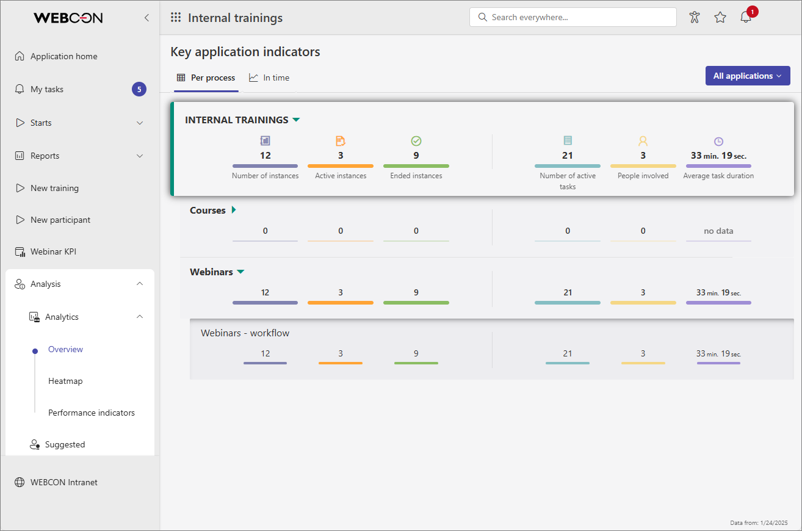Click the Starts play icon
Image resolution: width=802 pixels, height=531 pixels.
click(20, 123)
